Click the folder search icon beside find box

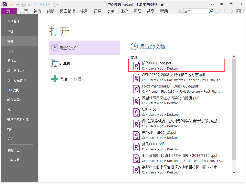point(180,11)
